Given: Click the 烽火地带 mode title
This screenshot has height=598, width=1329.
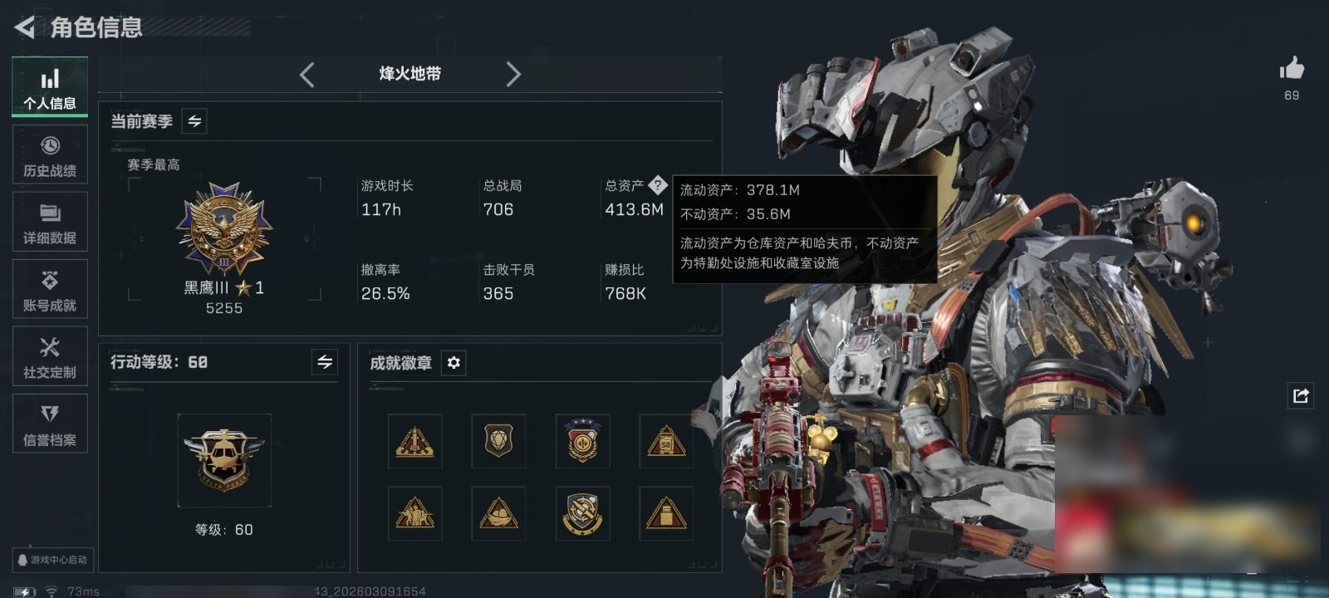Looking at the screenshot, I should pos(410,74).
